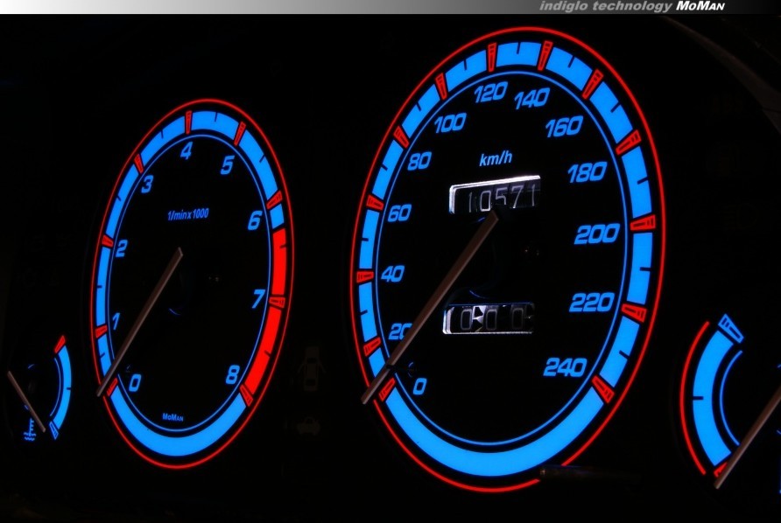The height and width of the screenshot is (523, 781).
Task: Click the trip meter display on speedometer
Action: click(x=489, y=318)
